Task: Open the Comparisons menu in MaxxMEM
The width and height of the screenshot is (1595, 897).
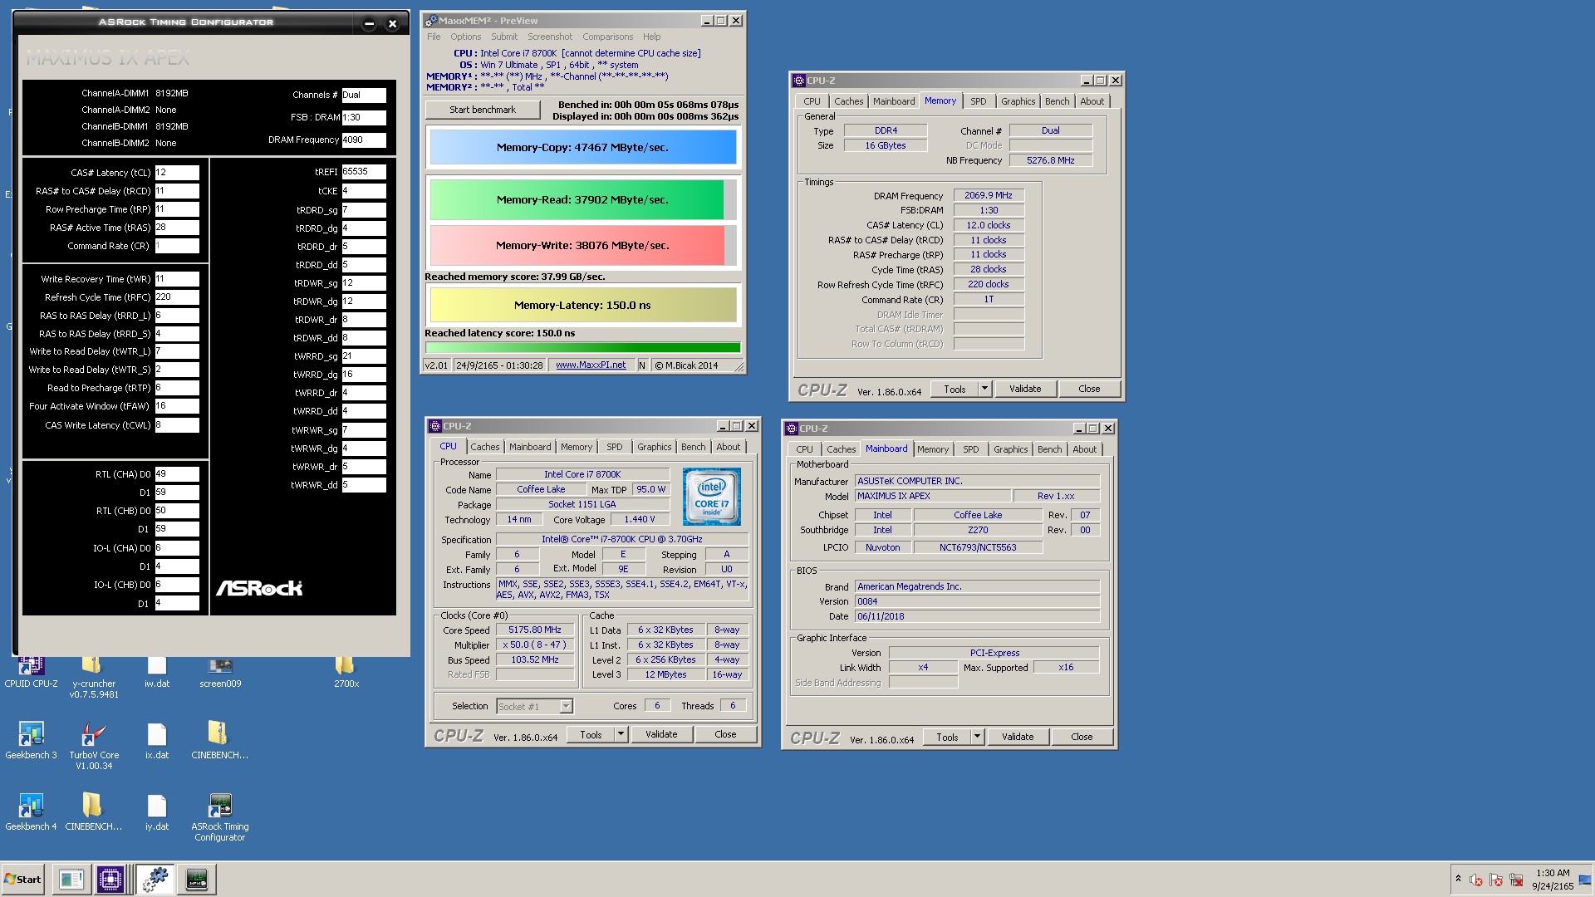Action: tap(607, 37)
